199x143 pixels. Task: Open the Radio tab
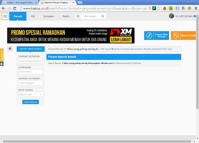point(66,16)
